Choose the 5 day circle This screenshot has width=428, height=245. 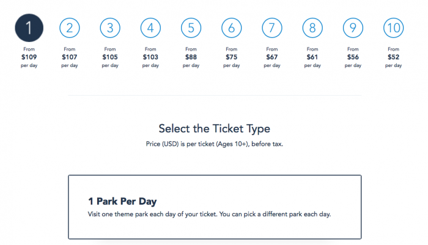[191, 27]
